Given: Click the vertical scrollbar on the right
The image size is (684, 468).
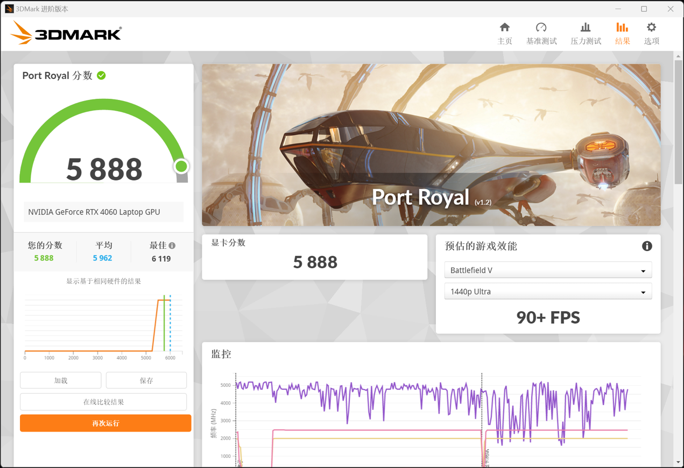Looking at the screenshot, I should coord(678,124).
